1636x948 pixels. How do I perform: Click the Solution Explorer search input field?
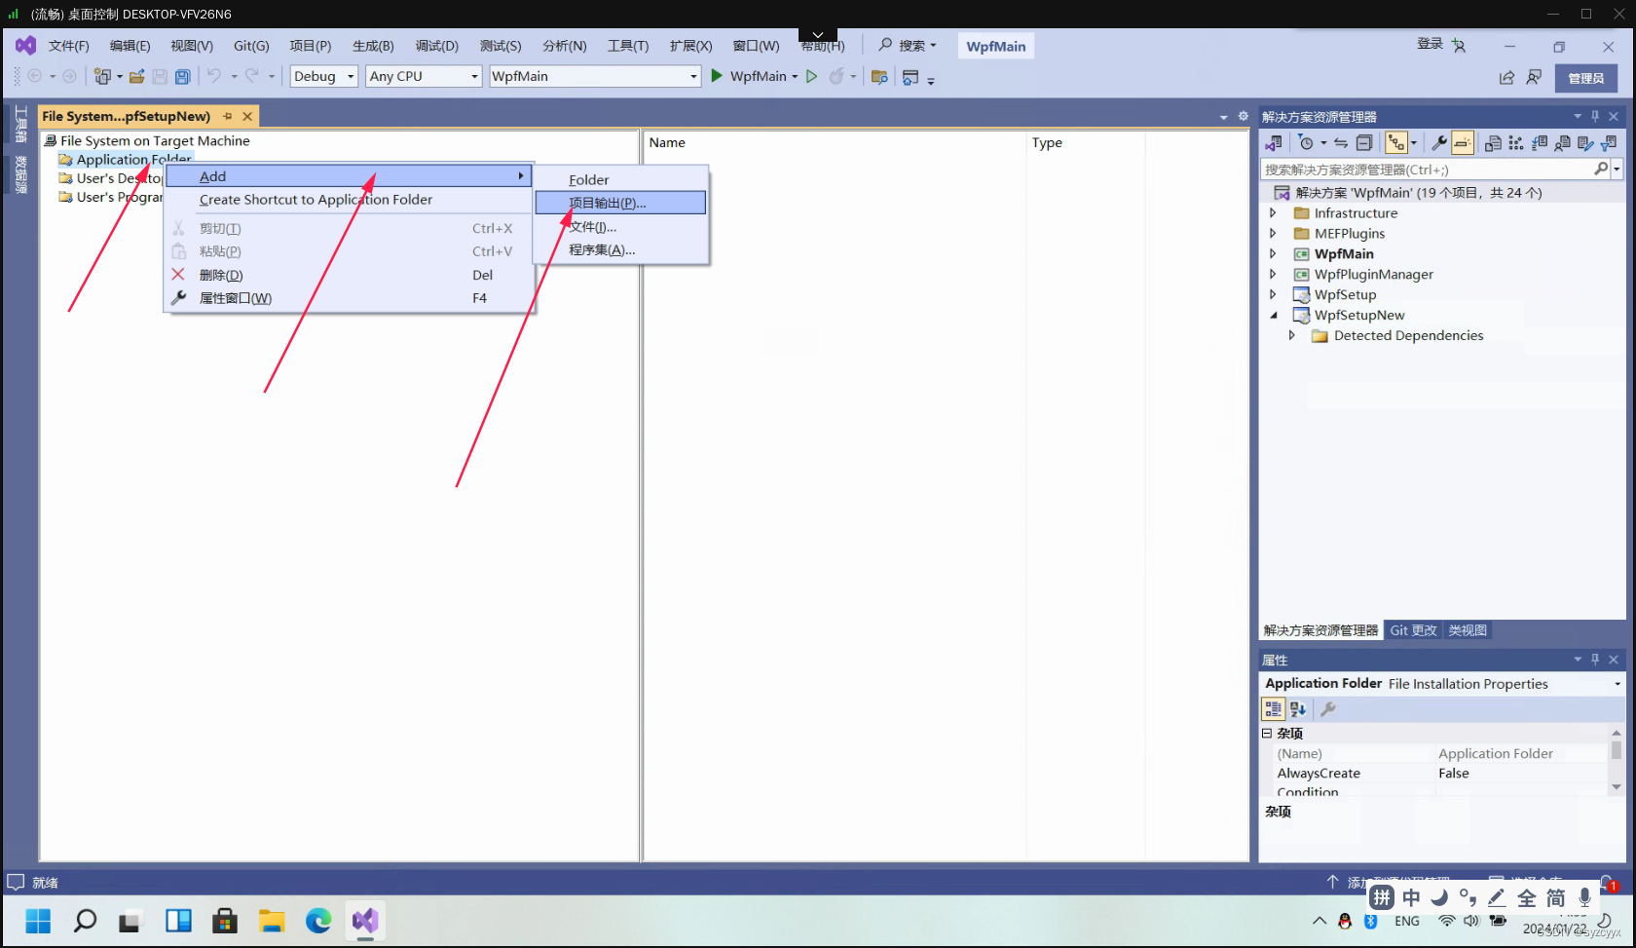(x=1425, y=169)
